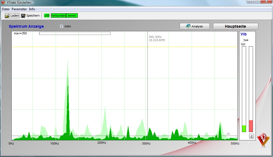Viewport: 273px width, 157px height.
Task: Go to Hauptseite
Action: click(x=235, y=26)
